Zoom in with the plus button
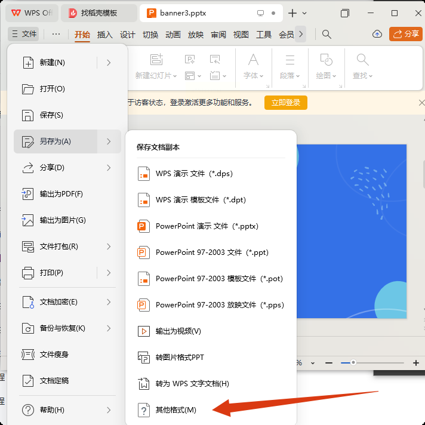This screenshot has height=425, width=425. [x=416, y=363]
